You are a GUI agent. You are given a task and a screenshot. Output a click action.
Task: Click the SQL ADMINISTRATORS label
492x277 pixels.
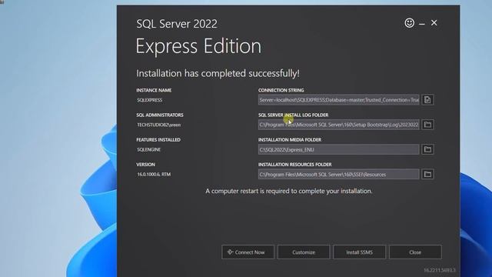tap(160, 115)
